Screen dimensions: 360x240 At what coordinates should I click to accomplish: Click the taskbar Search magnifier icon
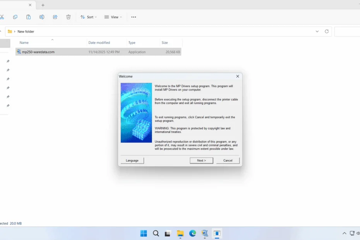(x=156, y=233)
